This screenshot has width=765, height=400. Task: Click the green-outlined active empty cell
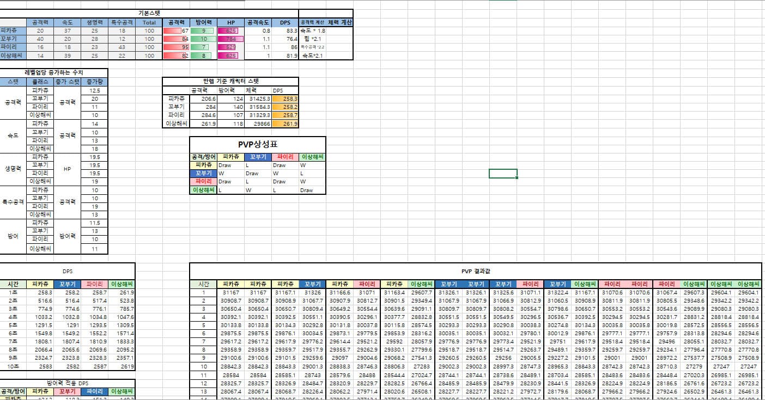503,174
